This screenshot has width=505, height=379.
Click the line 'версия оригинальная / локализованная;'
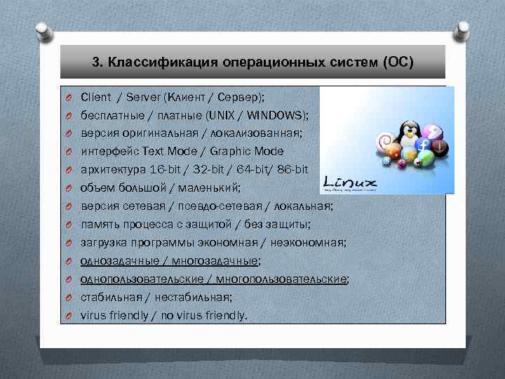click(191, 133)
